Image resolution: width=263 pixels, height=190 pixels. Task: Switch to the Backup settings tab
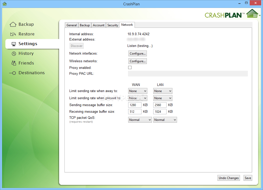[85, 25]
